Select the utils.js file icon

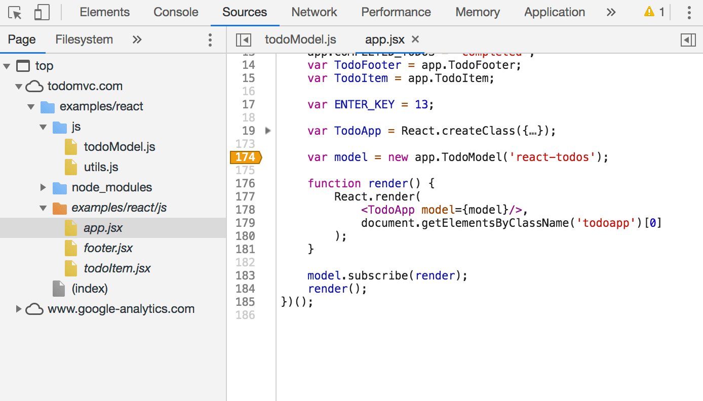(71, 167)
